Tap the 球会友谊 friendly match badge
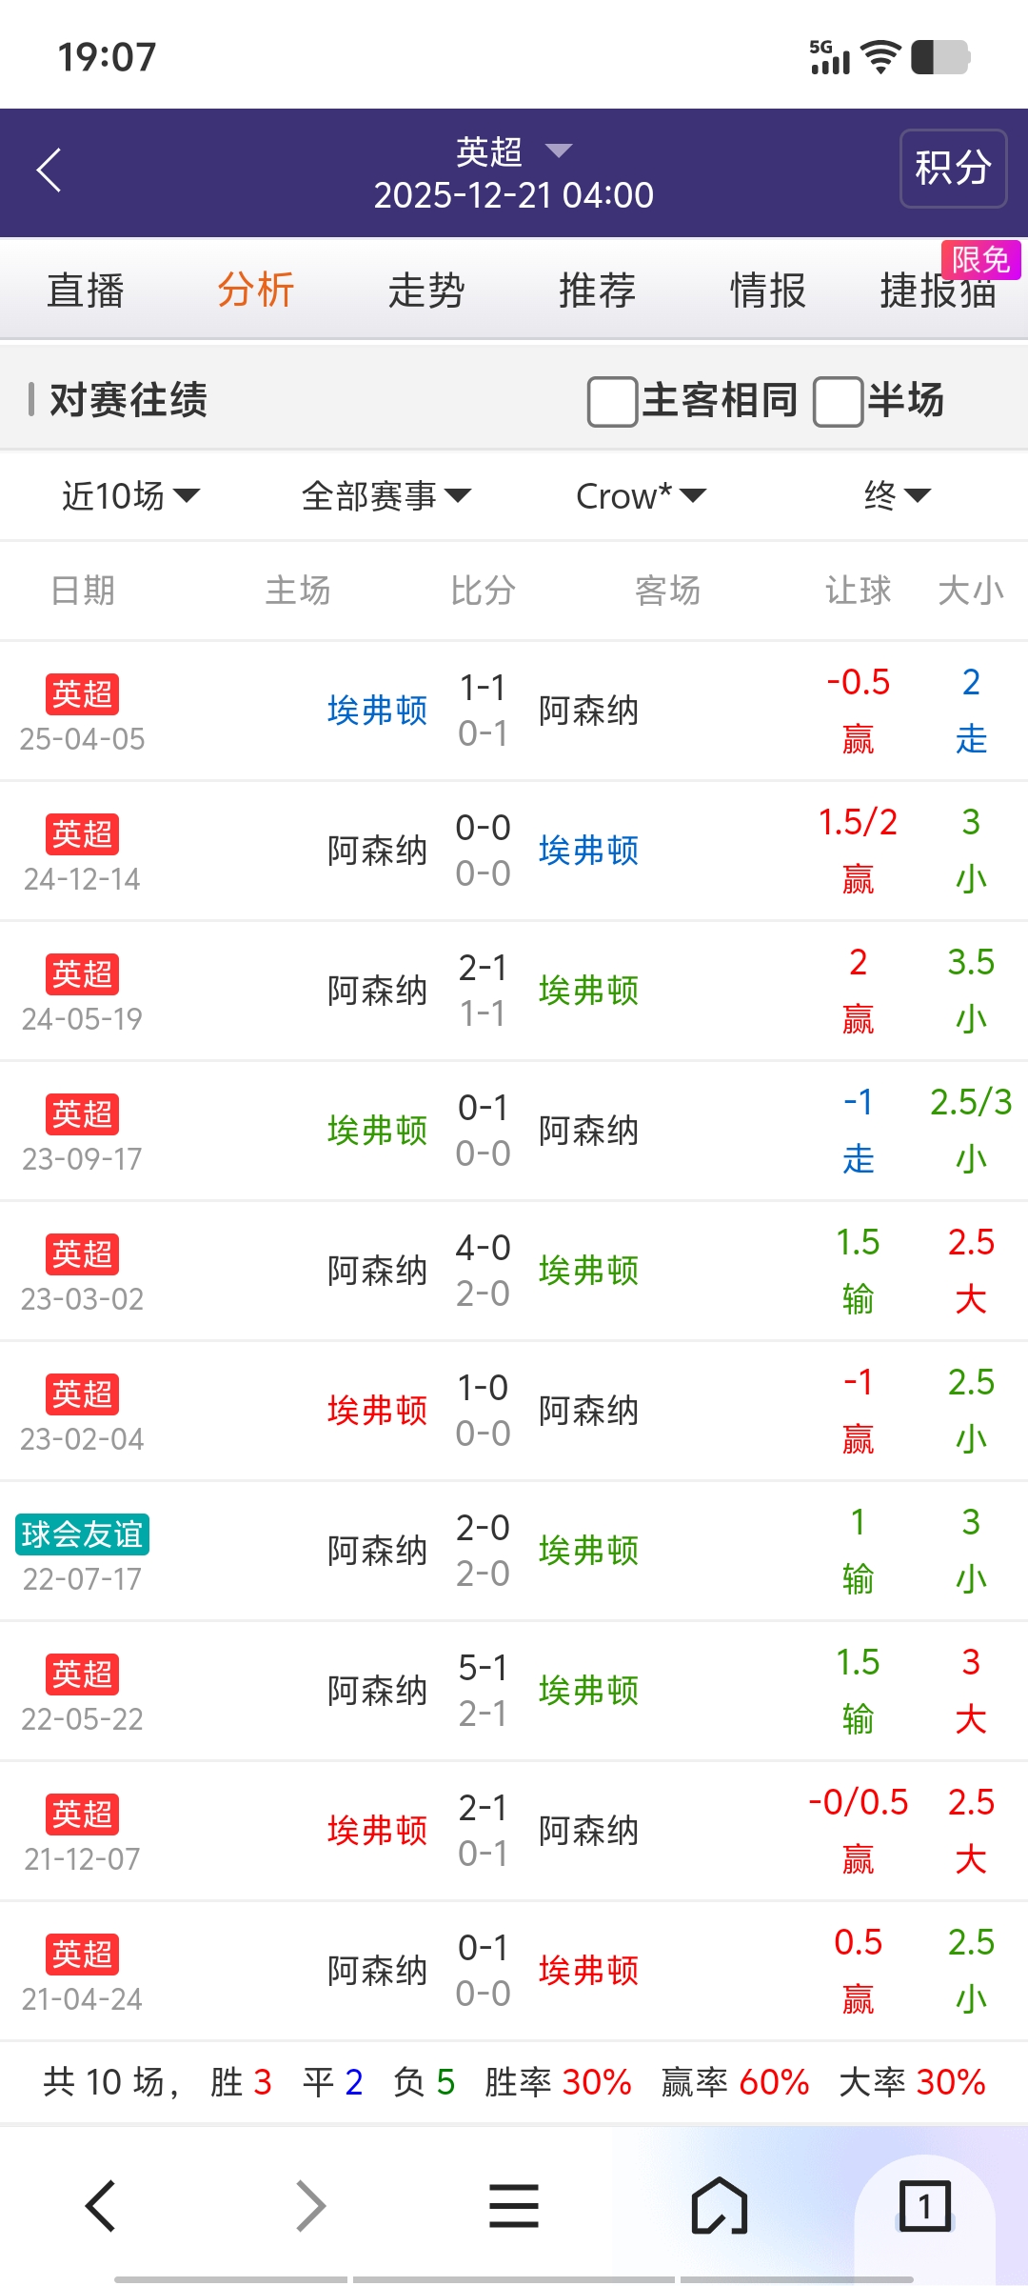 pos(82,1534)
